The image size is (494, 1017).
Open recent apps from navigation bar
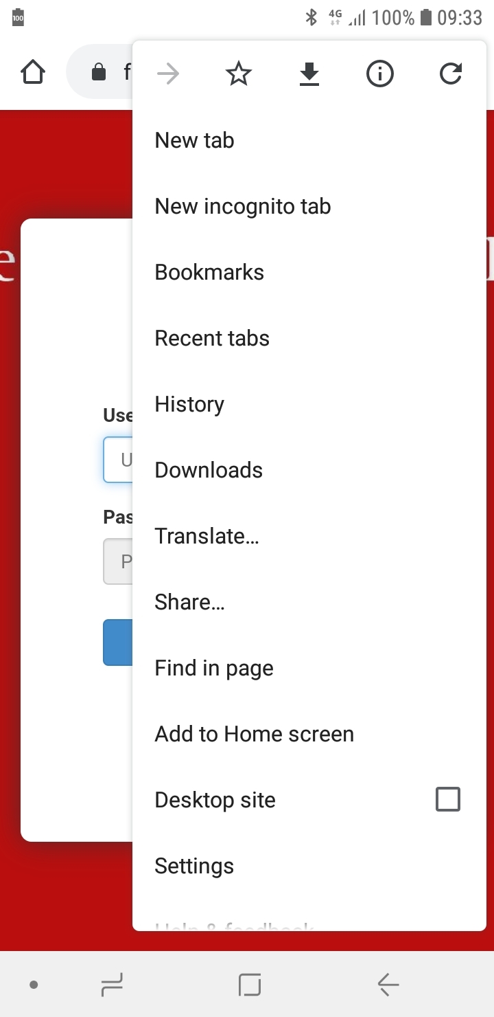(x=112, y=985)
